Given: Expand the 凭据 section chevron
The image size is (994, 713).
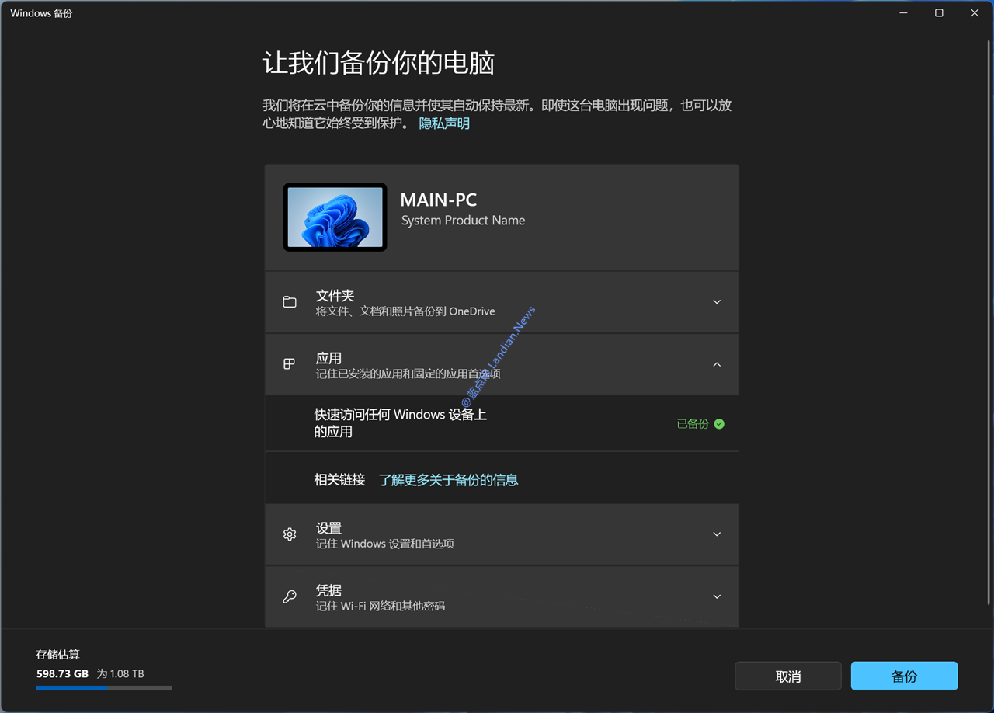Looking at the screenshot, I should tap(717, 596).
